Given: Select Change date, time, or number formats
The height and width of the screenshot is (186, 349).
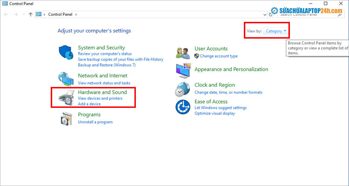Looking at the screenshot, I should pos(228,93).
